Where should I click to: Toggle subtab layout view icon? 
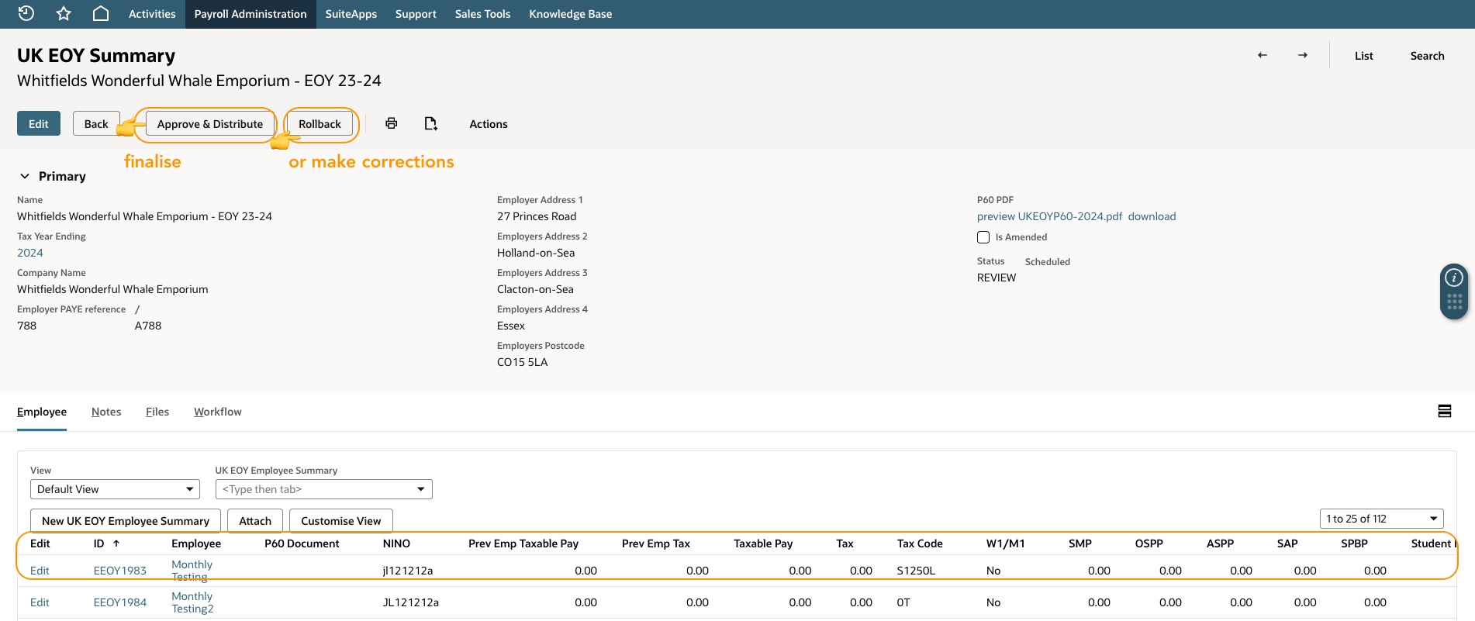[1445, 411]
